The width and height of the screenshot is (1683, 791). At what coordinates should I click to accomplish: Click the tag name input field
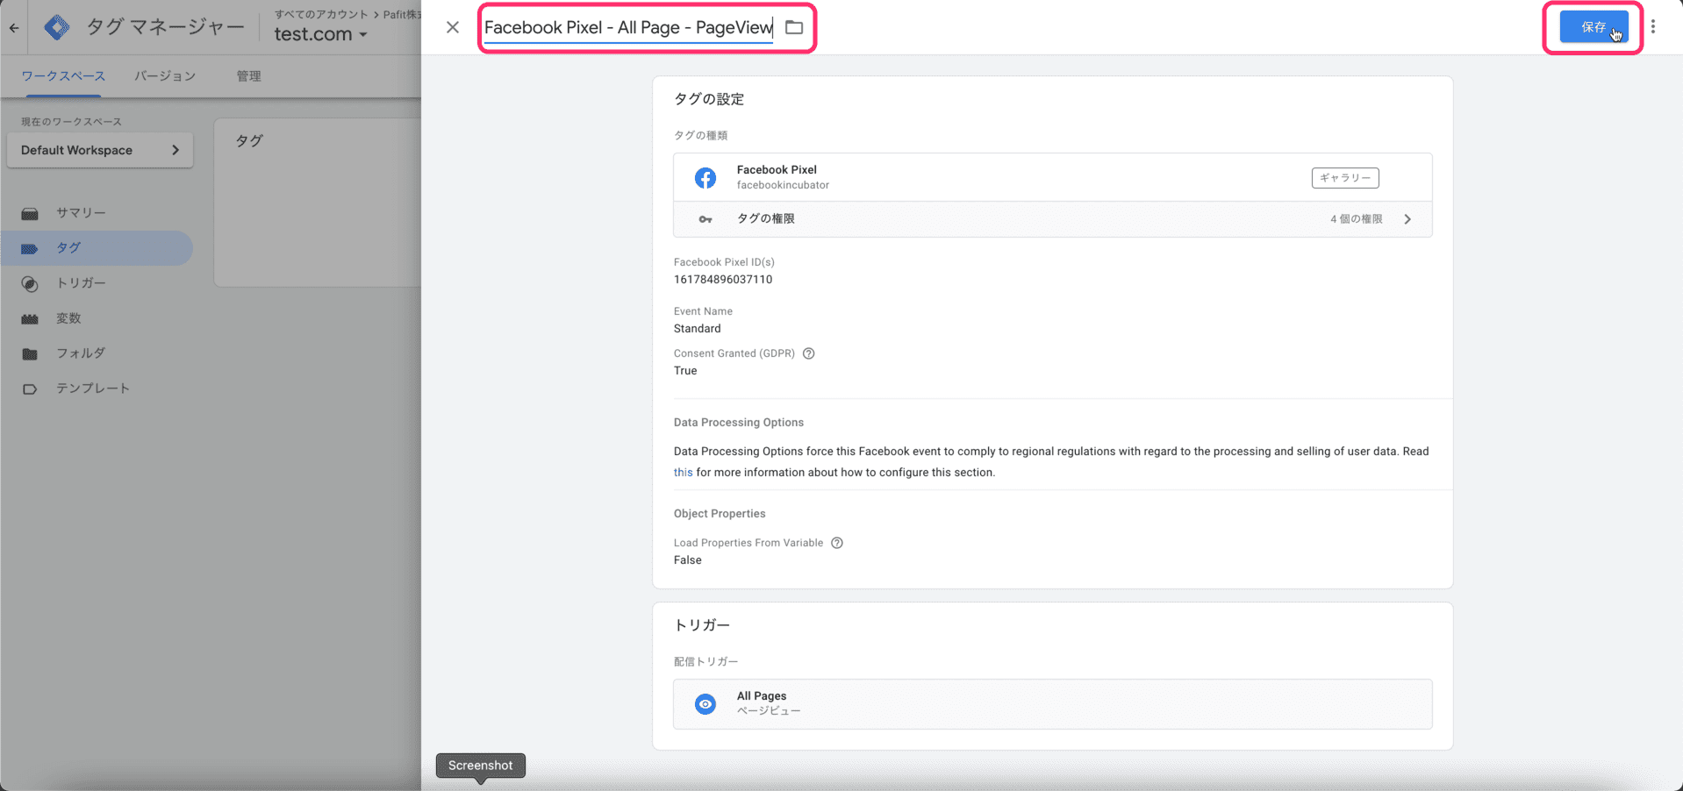[x=629, y=27]
